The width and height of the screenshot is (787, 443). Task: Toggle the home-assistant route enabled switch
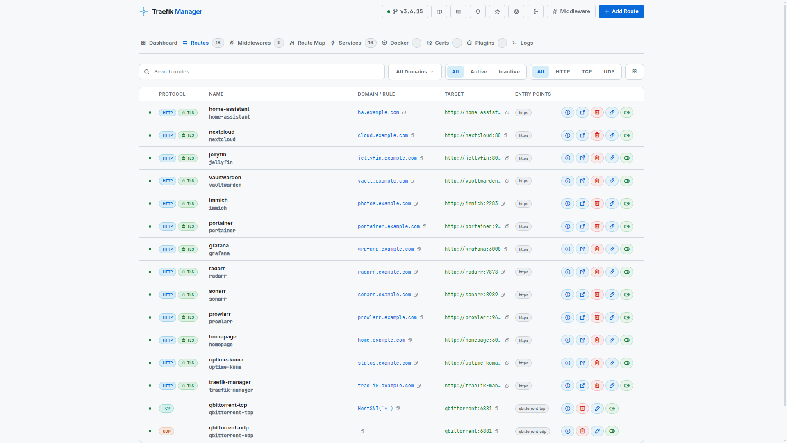[627, 112]
